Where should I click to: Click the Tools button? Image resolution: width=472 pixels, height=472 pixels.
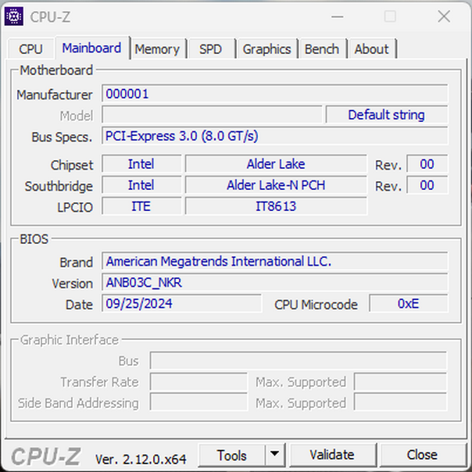click(x=232, y=455)
